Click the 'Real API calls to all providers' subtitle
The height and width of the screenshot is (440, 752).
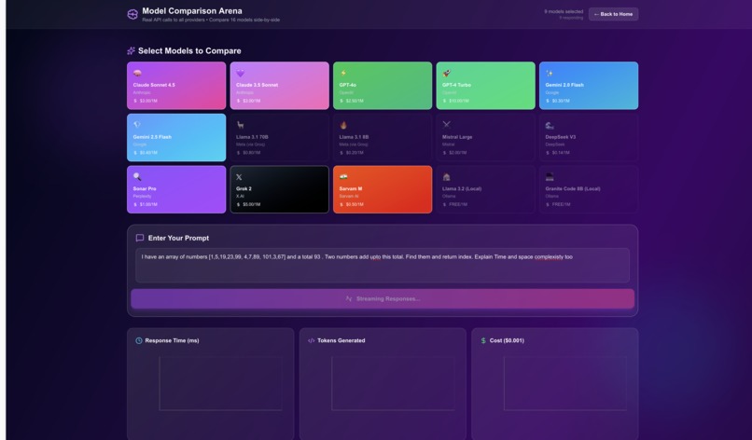click(x=174, y=21)
